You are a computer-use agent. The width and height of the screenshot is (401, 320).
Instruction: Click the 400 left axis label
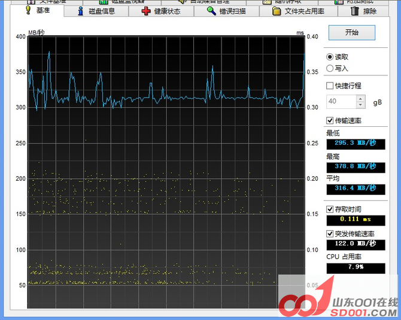coord(21,36)
